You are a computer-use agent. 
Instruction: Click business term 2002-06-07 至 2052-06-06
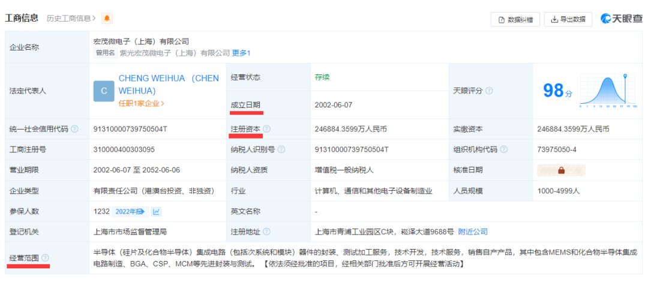[137, 170]
